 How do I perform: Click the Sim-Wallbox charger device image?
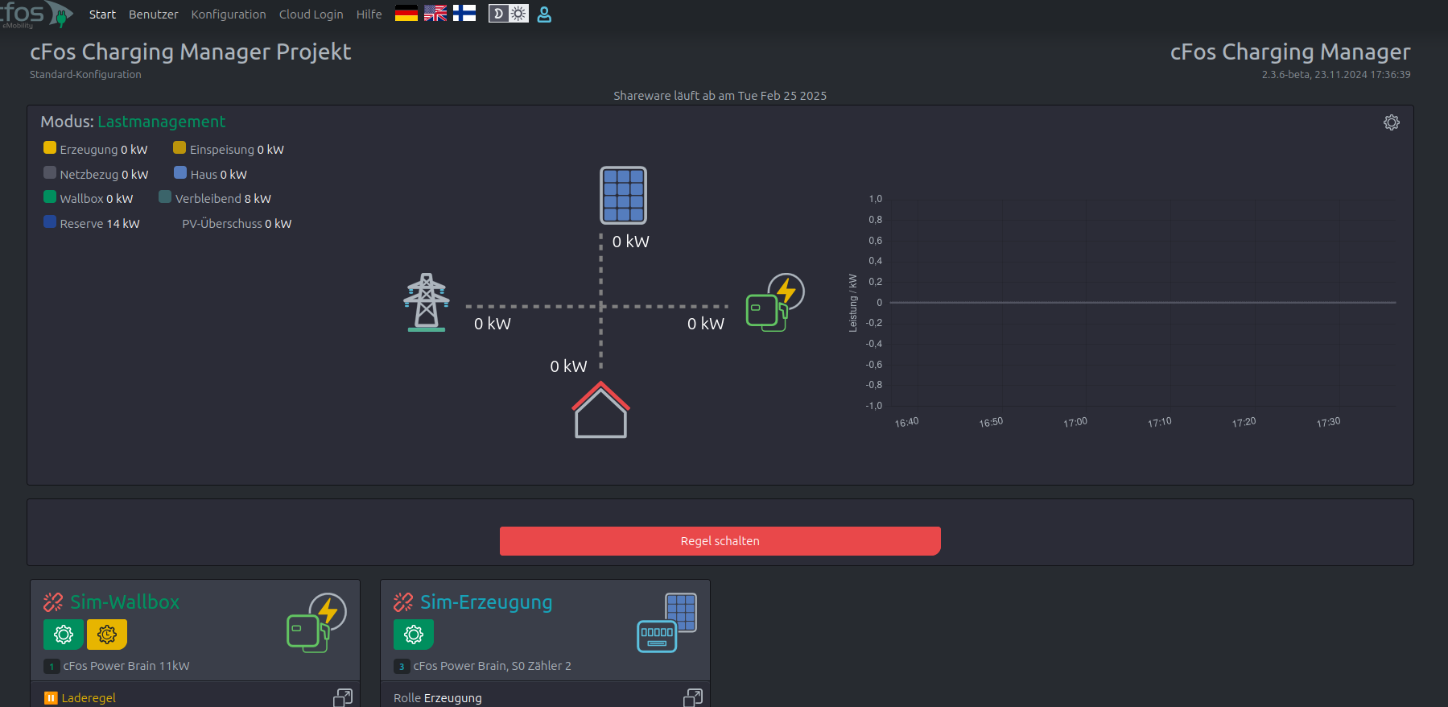[317, 622]
